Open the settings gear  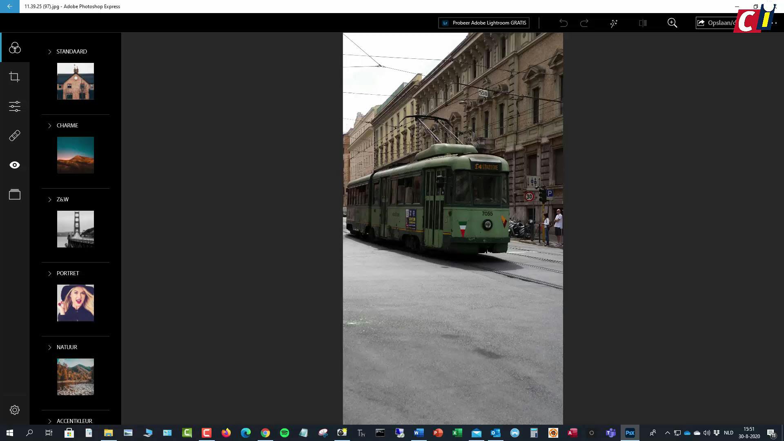(x=15, y=410)
